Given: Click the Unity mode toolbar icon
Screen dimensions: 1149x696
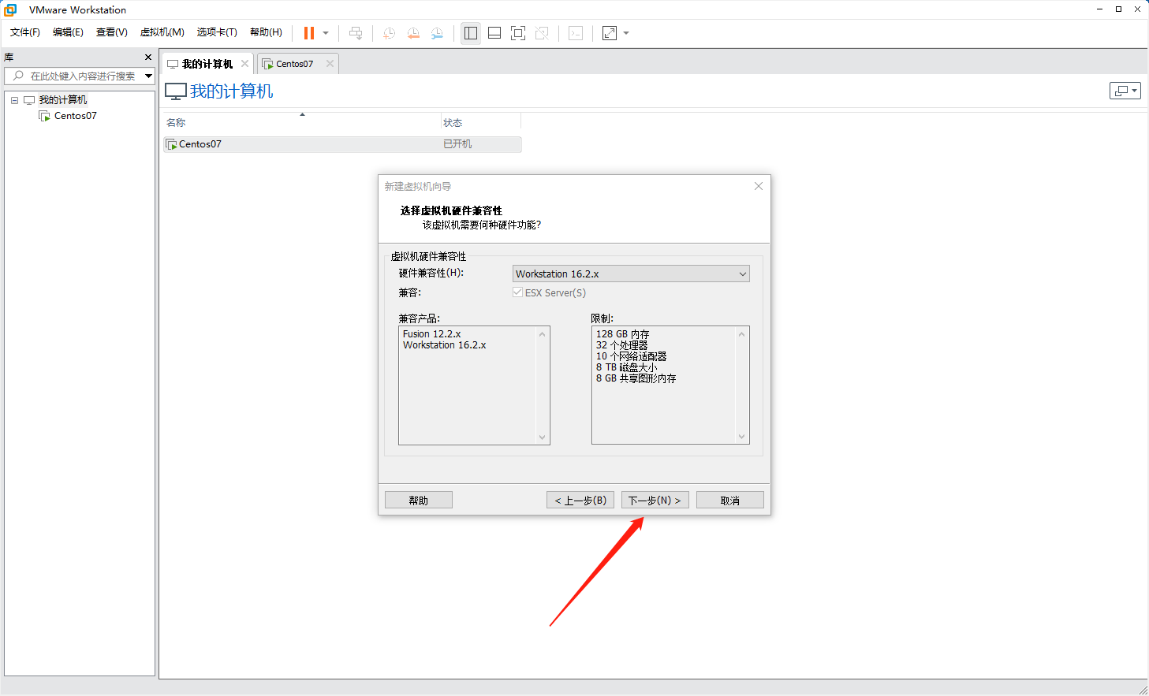Looking at the screenshot, I should click(542, 33).
